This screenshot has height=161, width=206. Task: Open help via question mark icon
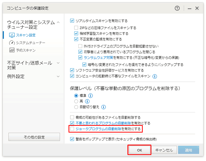point(177,8)
